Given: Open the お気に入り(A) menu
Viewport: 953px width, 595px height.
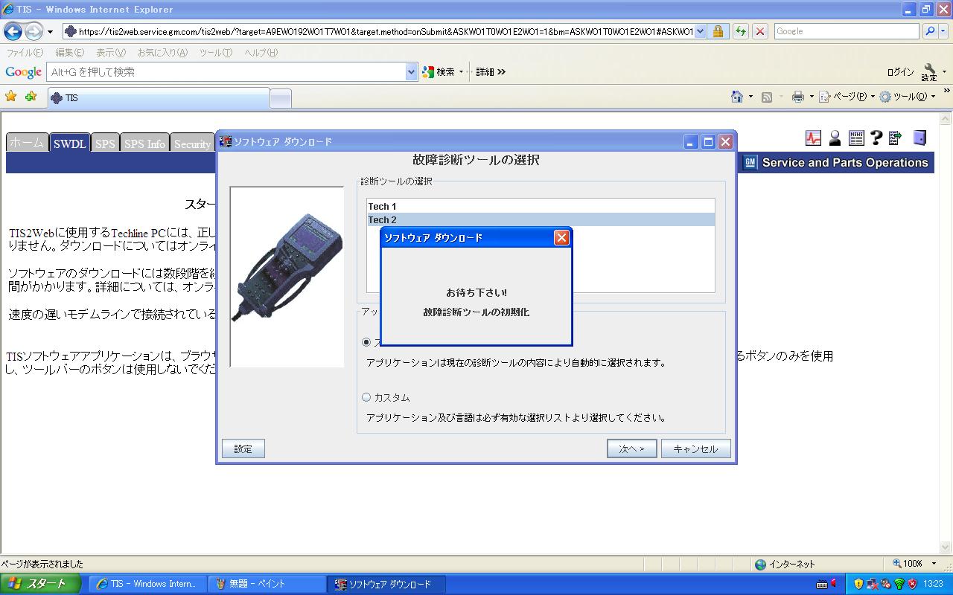Looking at the screenshot, I should click(x=162, y=53).
